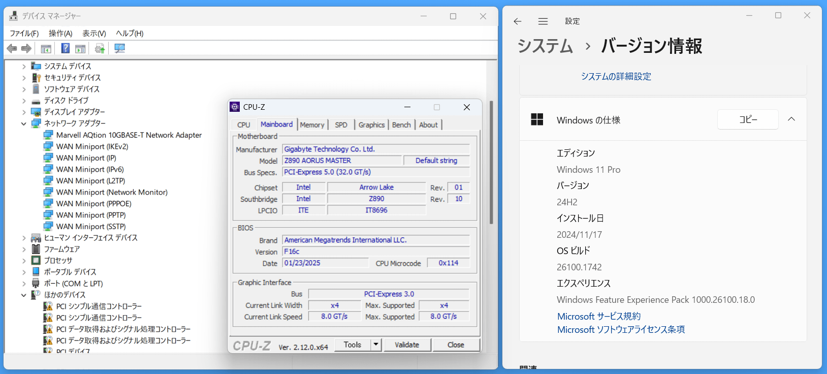
Task: Open the システムの詳細設定 link
Action: (x=616, y=76)
